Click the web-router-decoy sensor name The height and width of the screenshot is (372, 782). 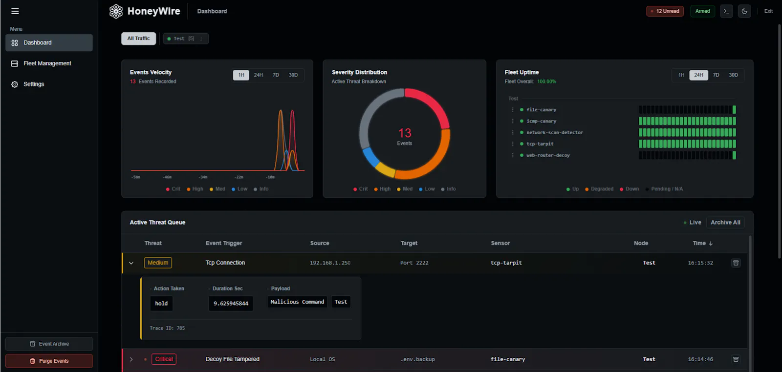(548, 155)
